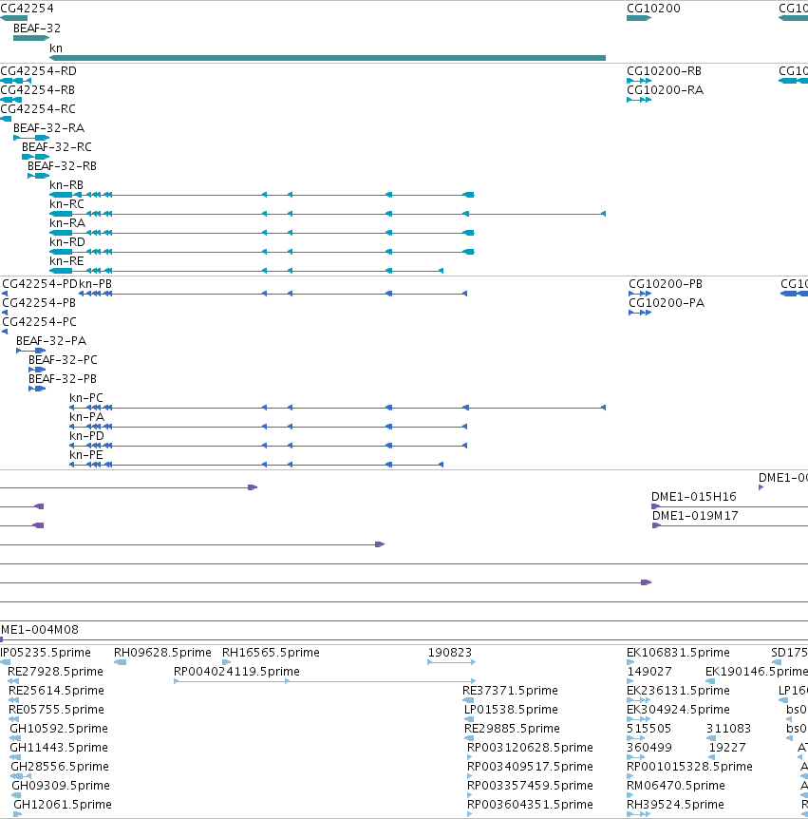Open transcript CG42254-RC
The image size is (808, 819).
click(x=38, y=108)
